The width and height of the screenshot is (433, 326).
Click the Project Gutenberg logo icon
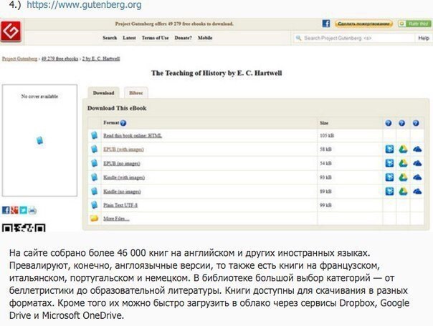click(10, 32)
